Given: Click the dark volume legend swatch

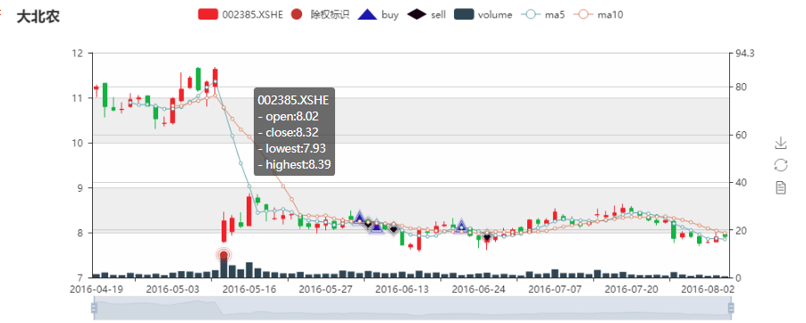Looking at the screenshot, I should [464, 14].
